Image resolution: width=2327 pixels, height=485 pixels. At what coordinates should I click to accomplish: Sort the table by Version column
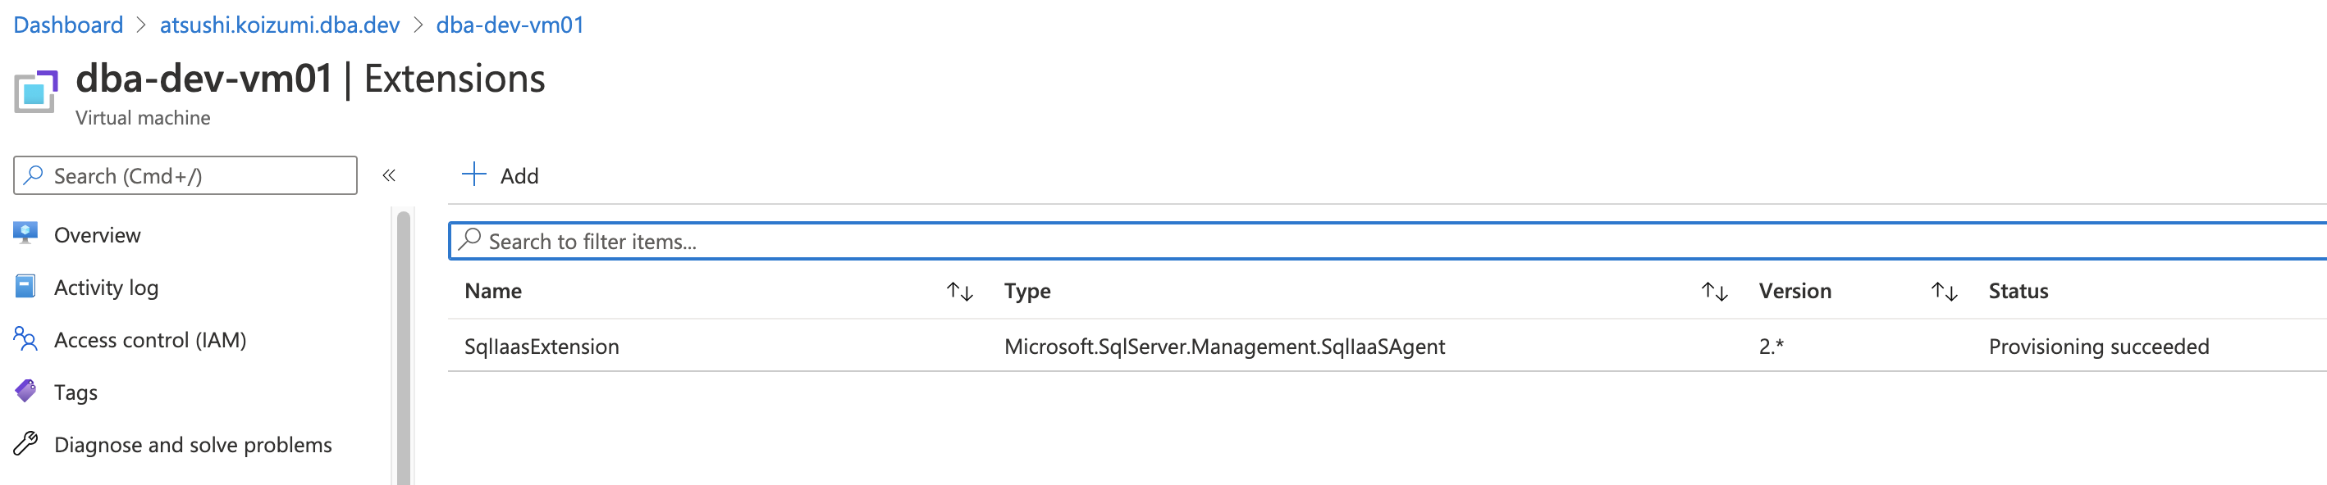[1943, 291]
